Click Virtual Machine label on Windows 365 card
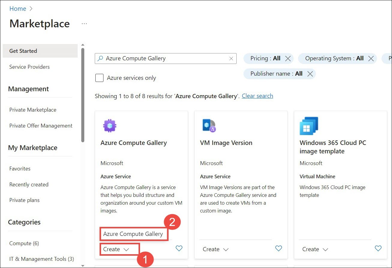 click(x=317, y=176)
